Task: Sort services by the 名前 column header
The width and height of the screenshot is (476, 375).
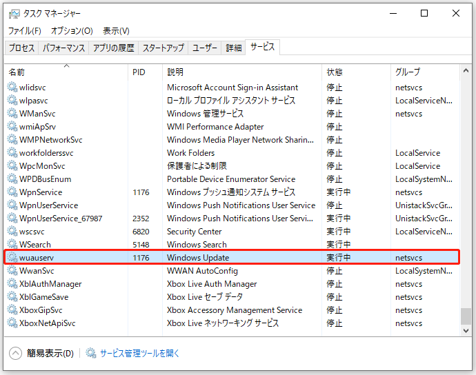Action: (66, 72)
